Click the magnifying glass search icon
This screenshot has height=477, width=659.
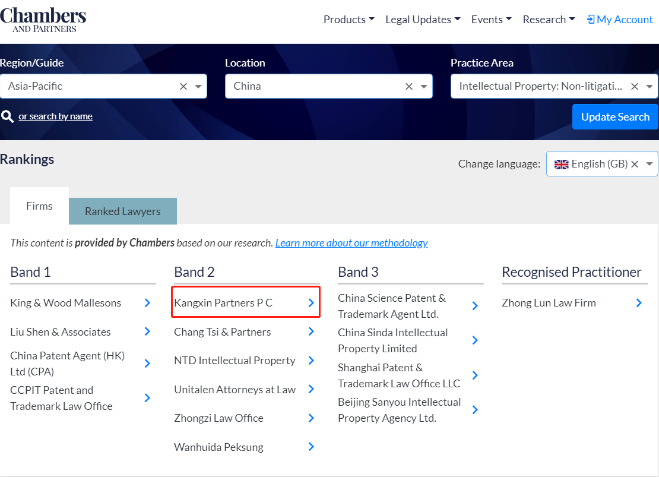point(7,116)
